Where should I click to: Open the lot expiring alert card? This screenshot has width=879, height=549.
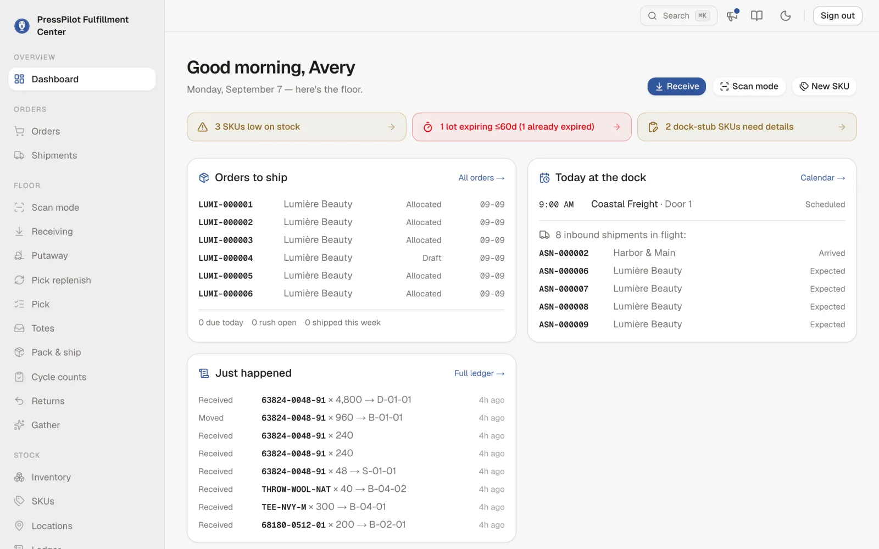(x=521, y=127)
